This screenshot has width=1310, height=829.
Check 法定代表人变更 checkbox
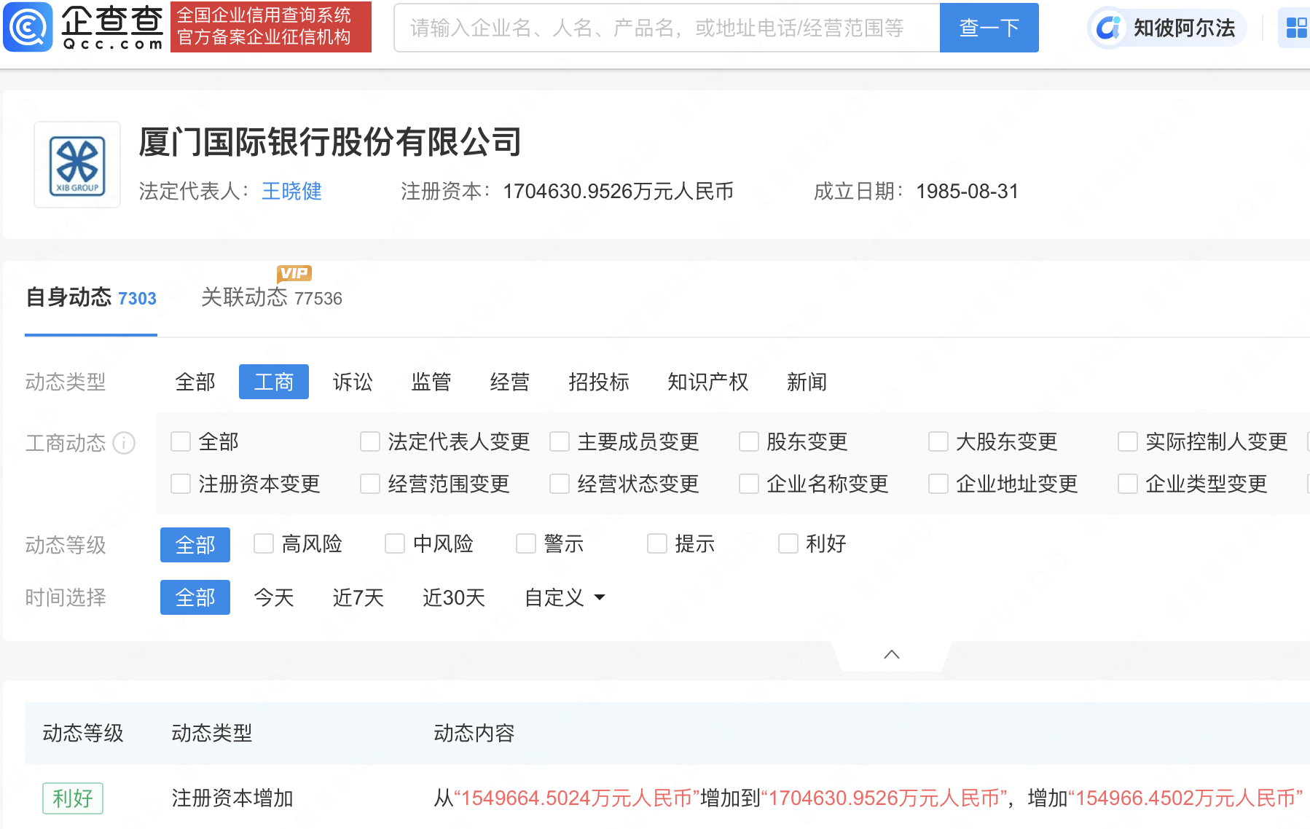click(x=370, y=441)
